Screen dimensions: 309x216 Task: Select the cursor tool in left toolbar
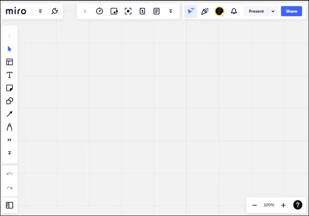(9, 49)
